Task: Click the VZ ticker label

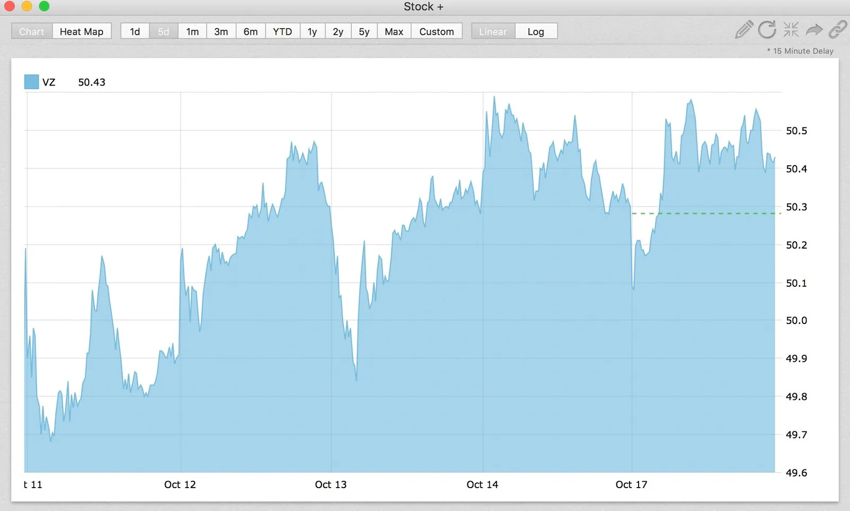Action: [x=49, y=82]
